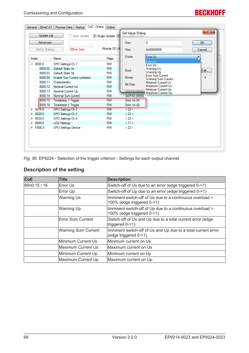Choose Minimum Current Up in Enum list
The height and width of the screenshot is (353, 249).
173,89
